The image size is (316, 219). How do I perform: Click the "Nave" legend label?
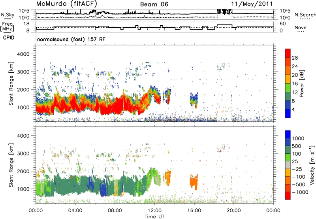(x=301, y=27)
